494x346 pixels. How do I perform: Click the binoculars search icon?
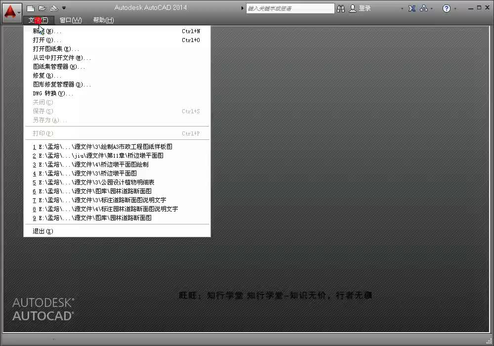340,8
